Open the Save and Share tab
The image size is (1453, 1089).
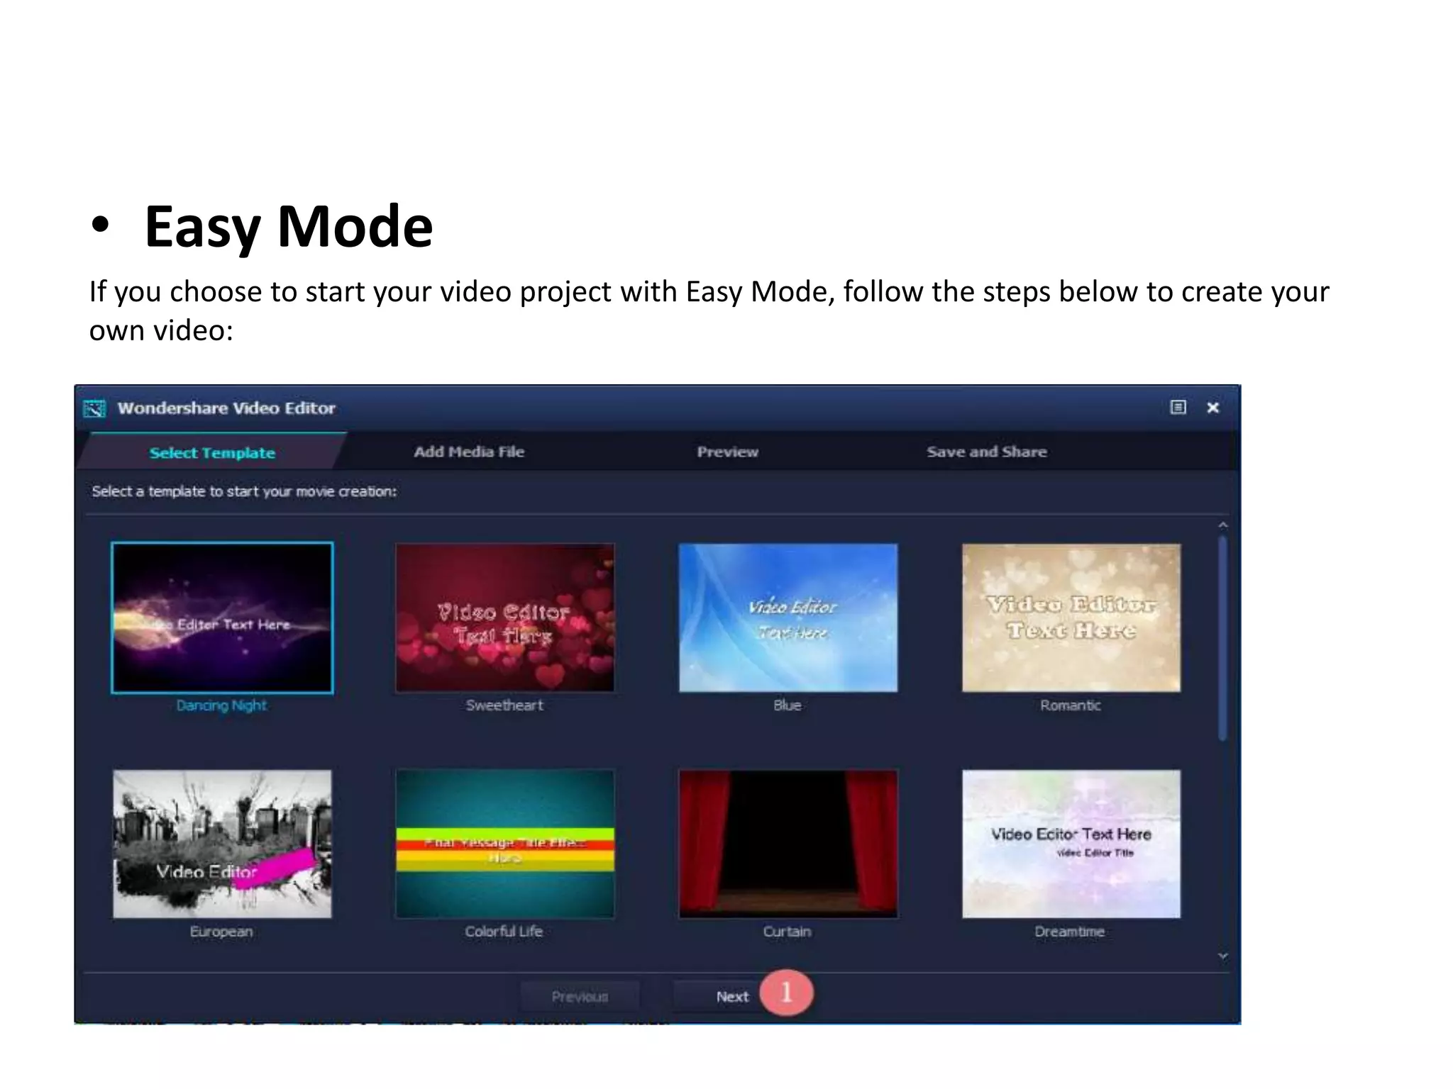pos(986,452)
